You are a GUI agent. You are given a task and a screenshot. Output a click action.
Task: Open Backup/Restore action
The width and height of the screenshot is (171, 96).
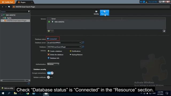pos(76,55)
